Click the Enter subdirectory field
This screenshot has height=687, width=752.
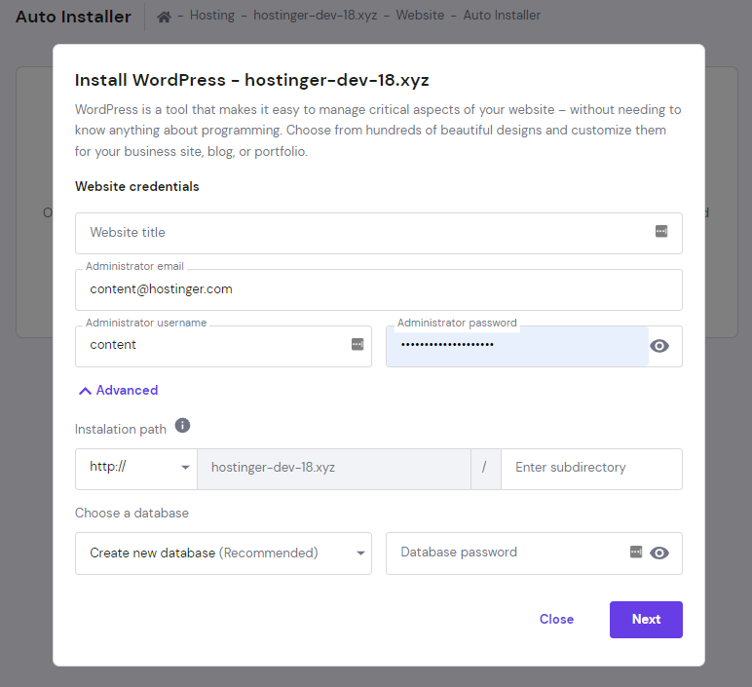coord(590,468)
